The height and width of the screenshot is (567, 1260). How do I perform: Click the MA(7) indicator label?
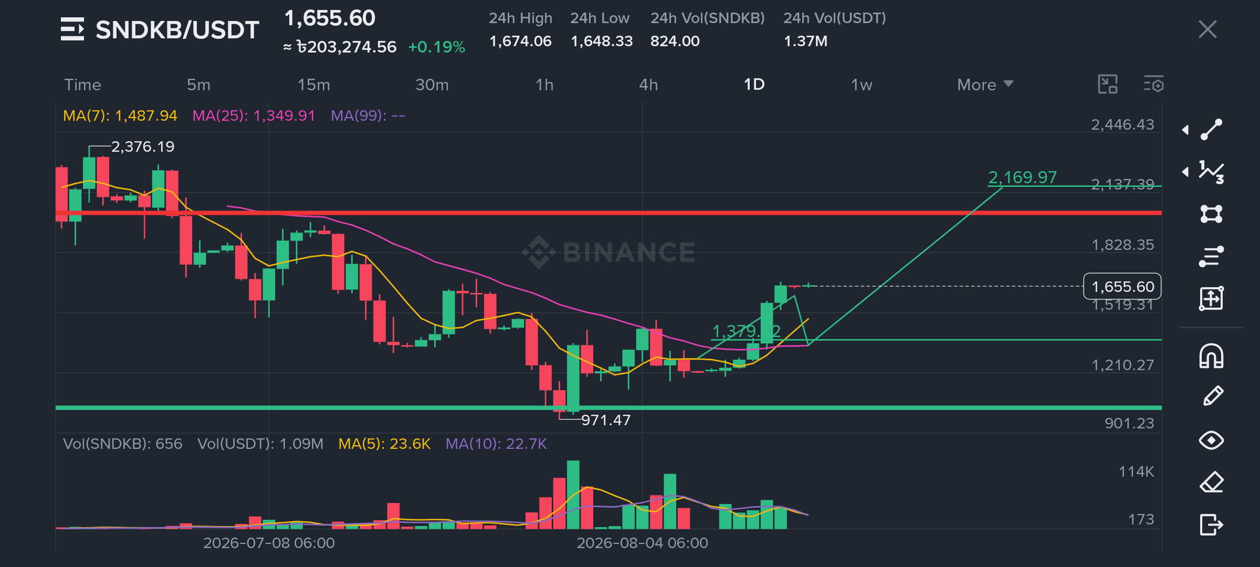pos(120,115)
